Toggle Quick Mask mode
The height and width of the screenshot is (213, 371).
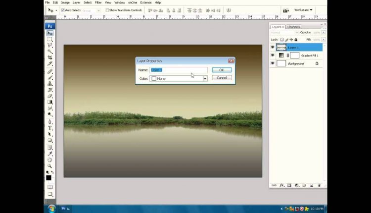point(49,187)
